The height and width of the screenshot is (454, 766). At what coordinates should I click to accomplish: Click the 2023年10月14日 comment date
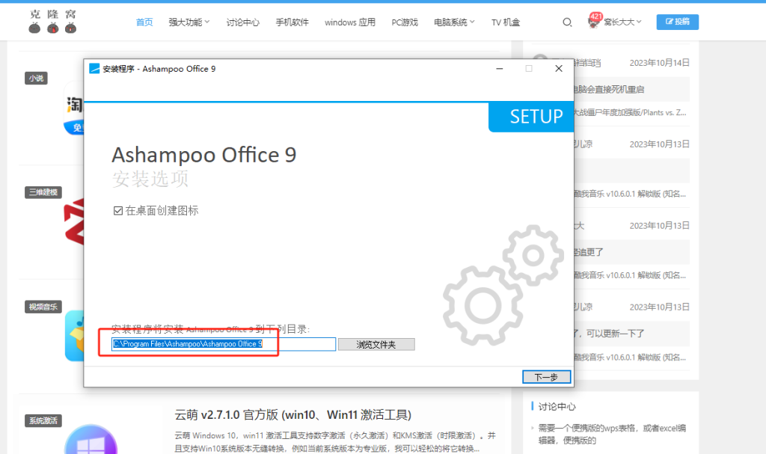point(660,63)
